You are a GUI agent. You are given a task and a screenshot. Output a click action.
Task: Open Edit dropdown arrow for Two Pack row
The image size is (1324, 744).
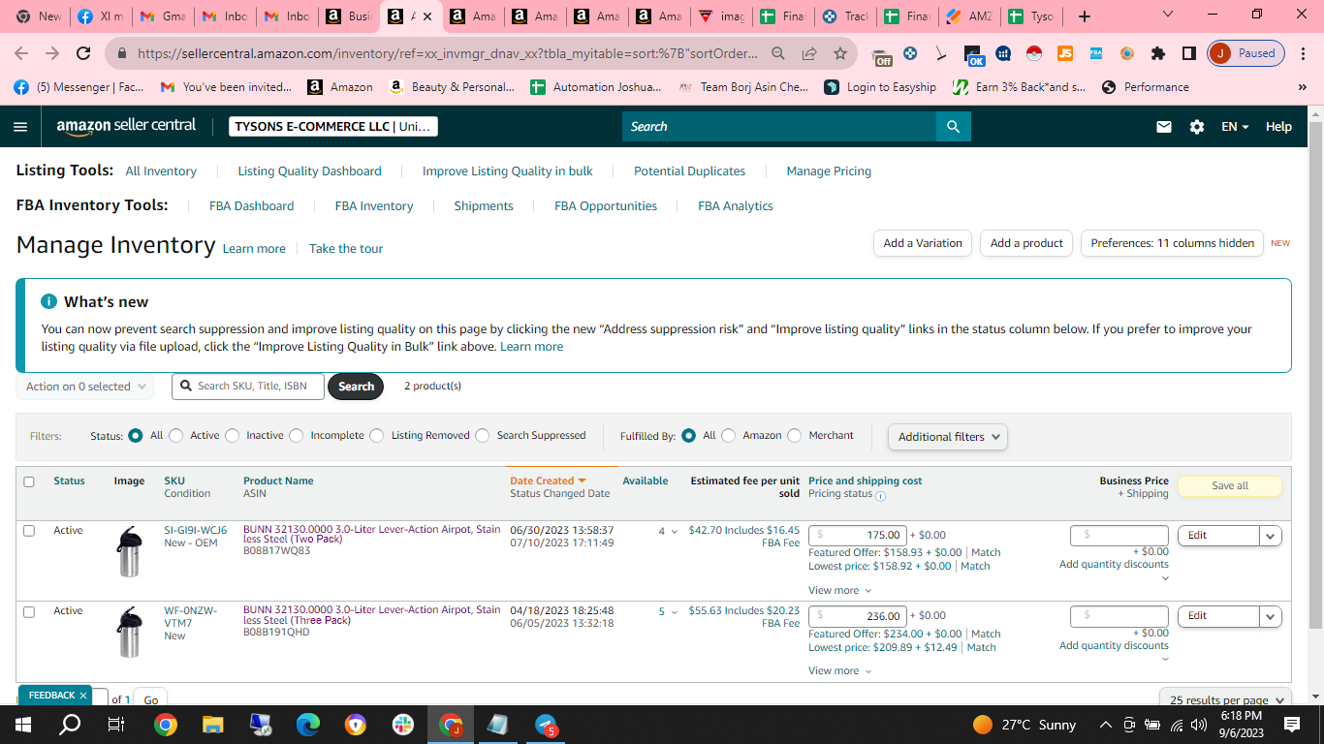(1271, 536)
